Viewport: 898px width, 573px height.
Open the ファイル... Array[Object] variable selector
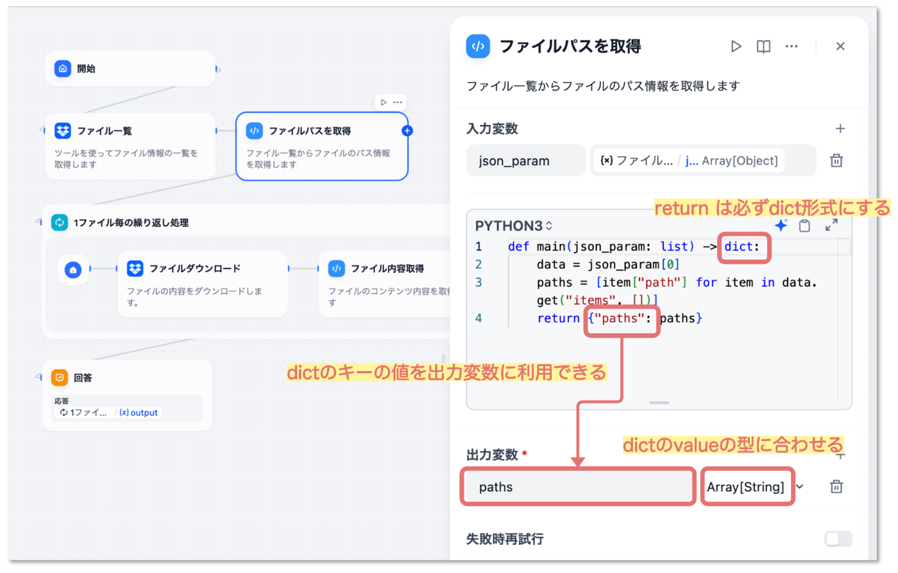tap(703, 160)
